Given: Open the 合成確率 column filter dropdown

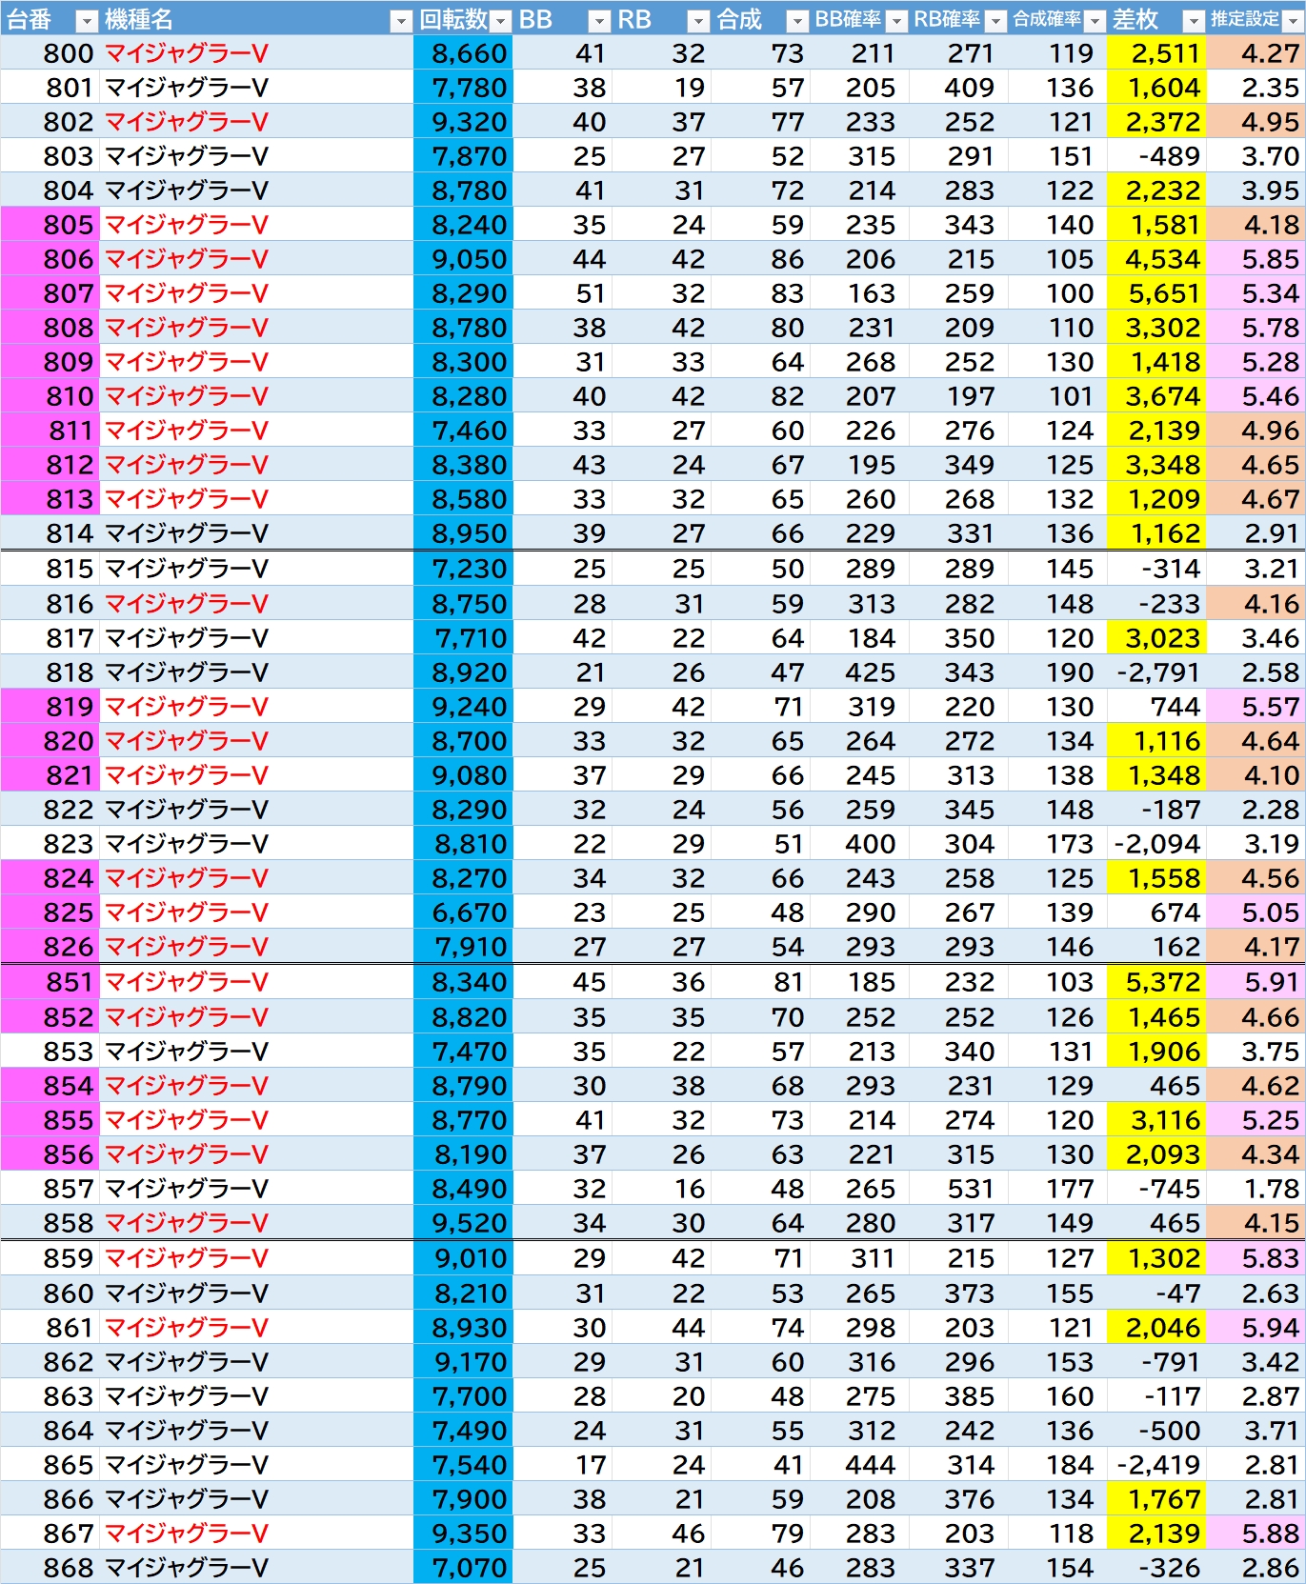Looking at the screenshot, I should pyautogui.click(x=1095, y=20).
